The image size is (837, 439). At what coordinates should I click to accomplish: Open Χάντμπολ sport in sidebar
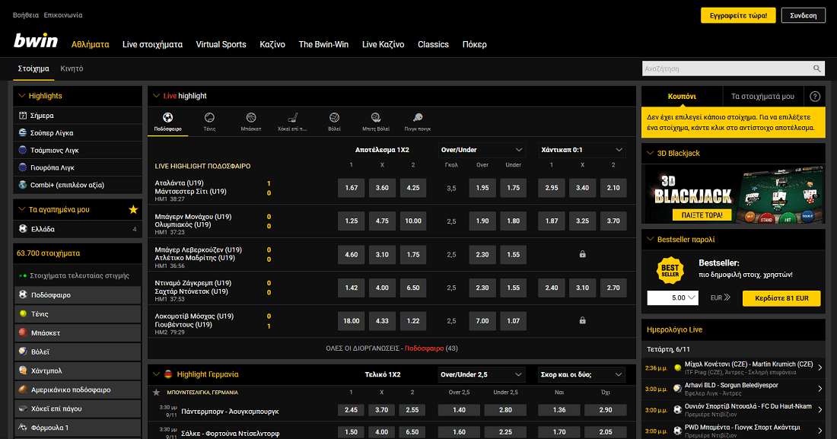[78, 371]
